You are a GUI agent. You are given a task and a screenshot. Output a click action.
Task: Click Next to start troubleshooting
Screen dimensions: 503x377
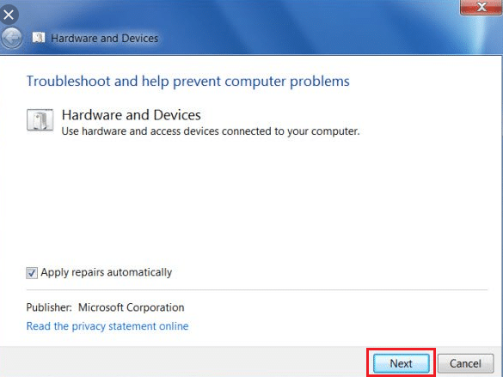click(402, 363)
